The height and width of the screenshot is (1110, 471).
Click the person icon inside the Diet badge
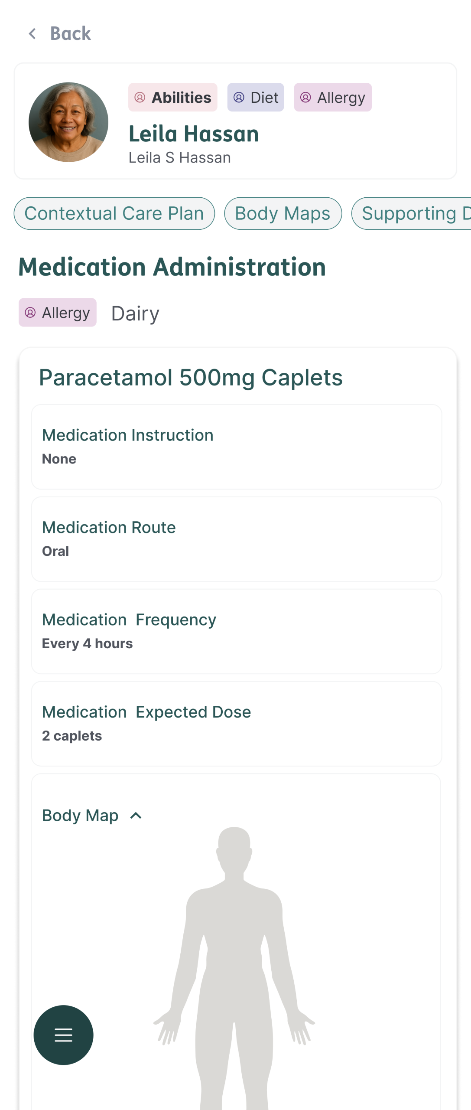[239, 98]
